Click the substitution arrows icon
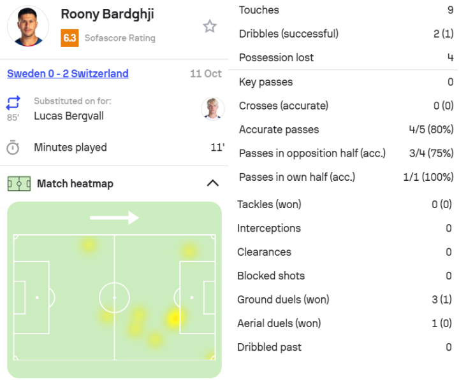This screenshot has height=380, width=459. click(x=13, y=102)
